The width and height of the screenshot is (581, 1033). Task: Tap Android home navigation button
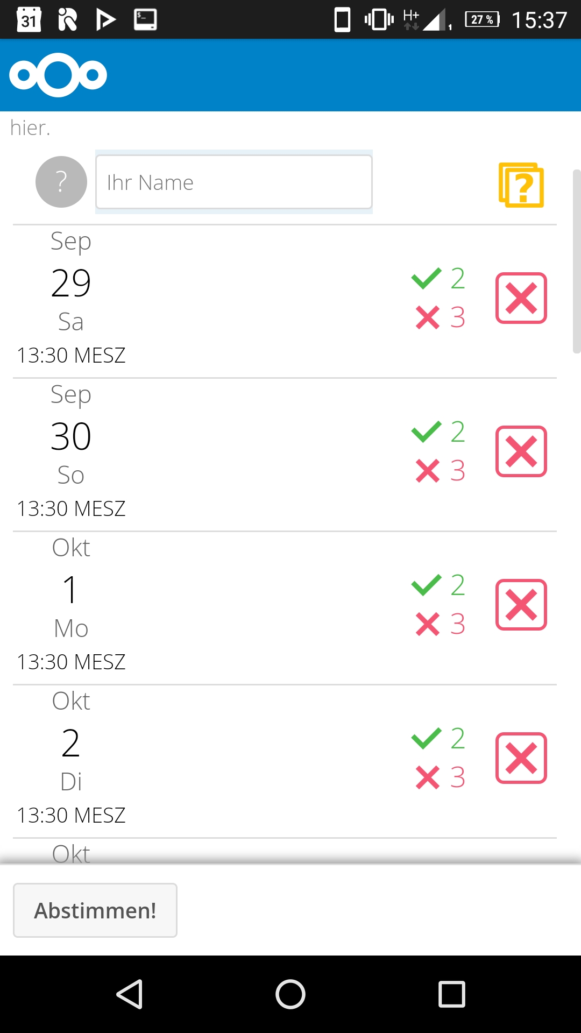pos(290,994)
